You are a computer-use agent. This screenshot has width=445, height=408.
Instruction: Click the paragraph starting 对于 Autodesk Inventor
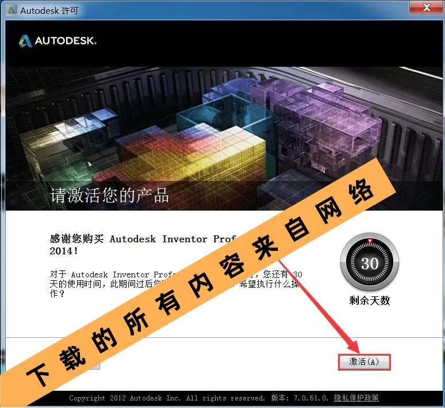click(x=176, y=284)
